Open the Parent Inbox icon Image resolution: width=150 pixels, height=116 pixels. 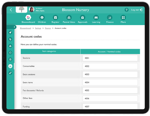pyautogui.click(x=69, y=18)
